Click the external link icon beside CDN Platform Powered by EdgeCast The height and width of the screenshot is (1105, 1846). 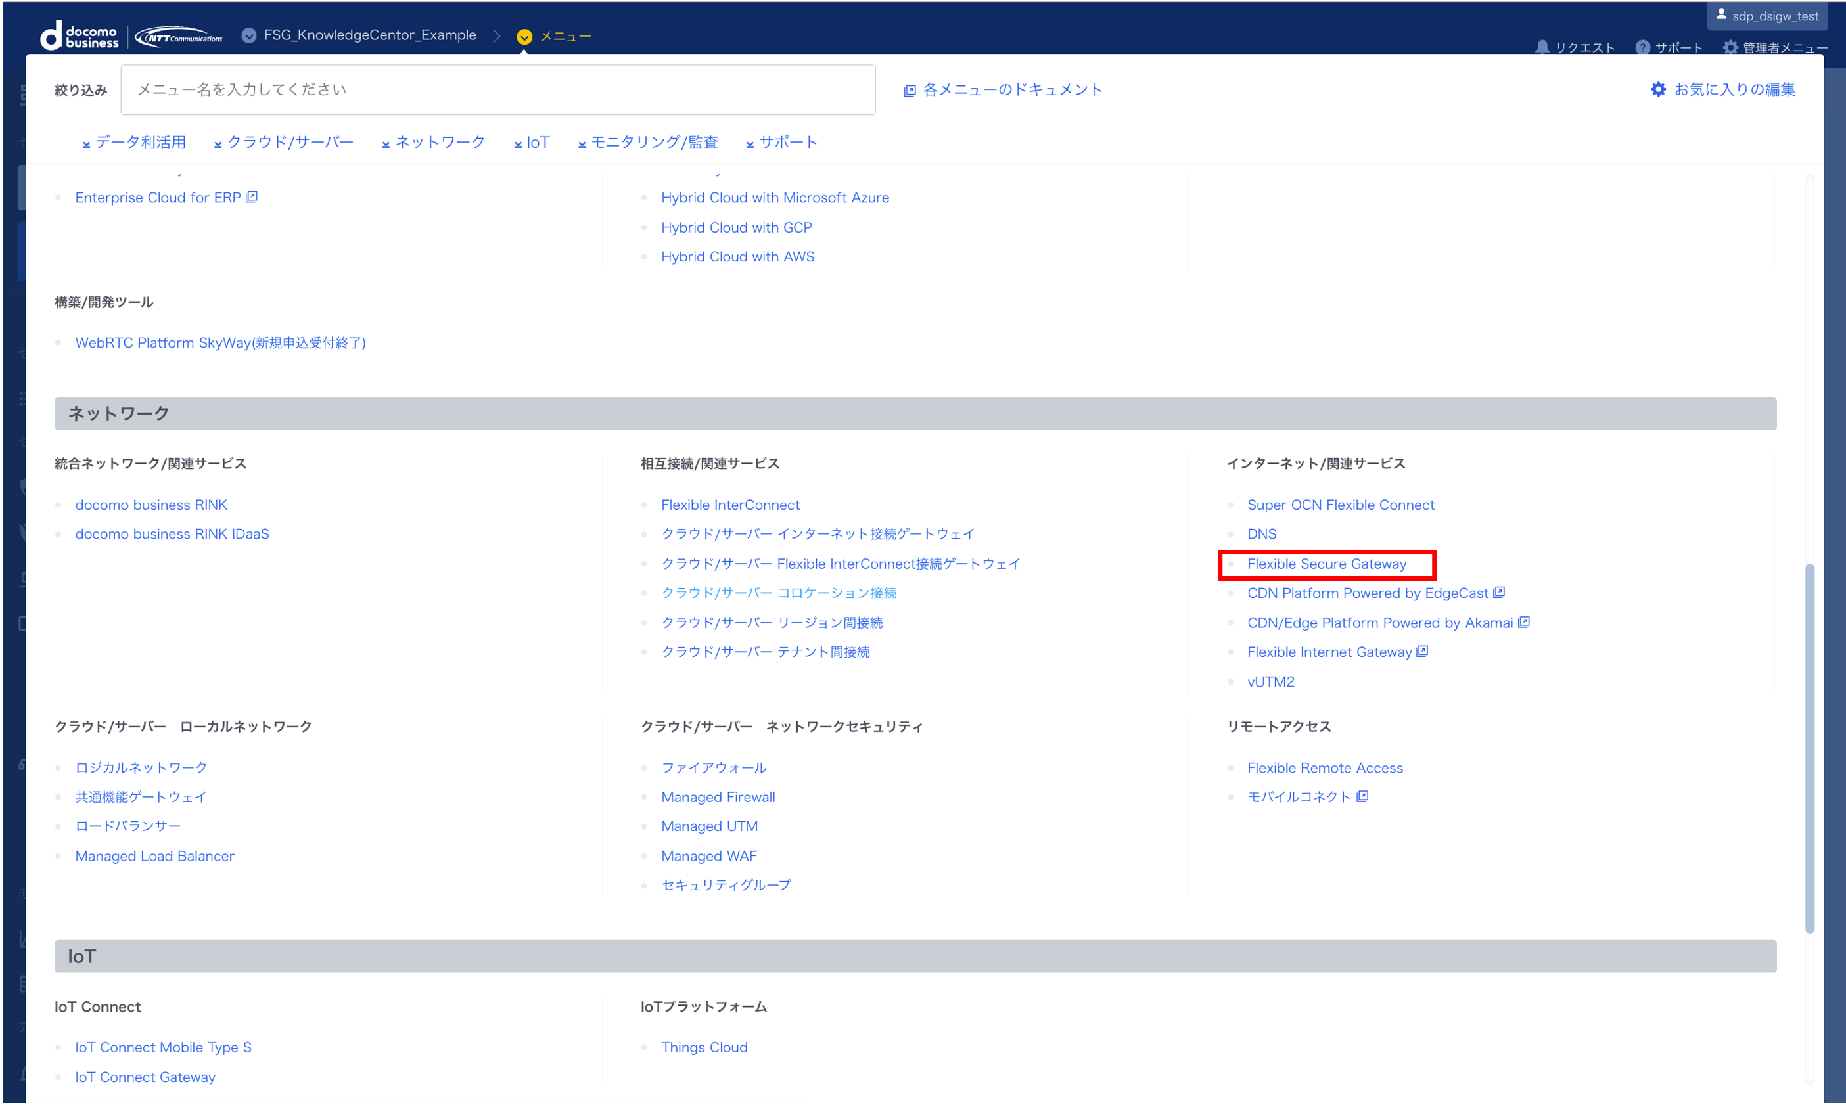click(1499, 592)
